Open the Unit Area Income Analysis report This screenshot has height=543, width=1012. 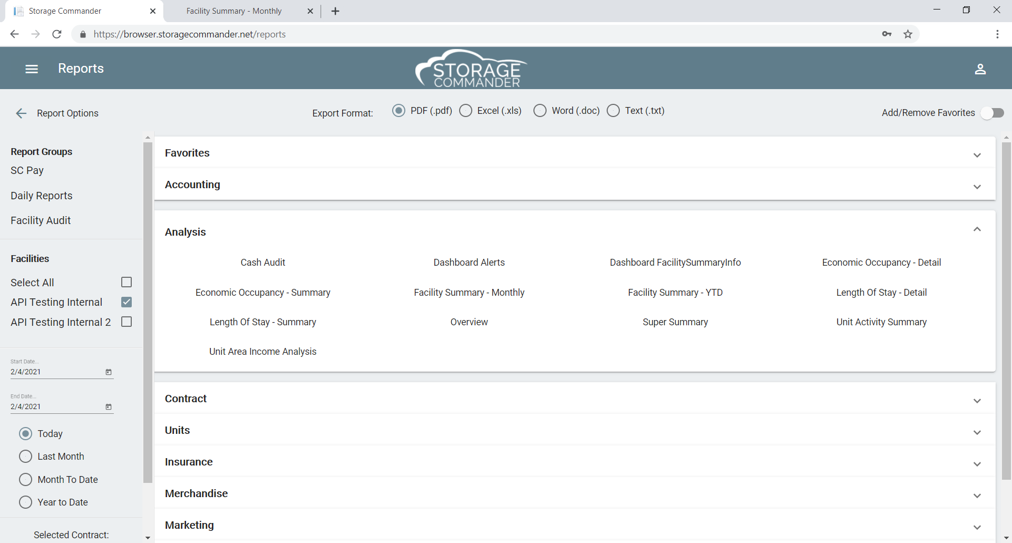pos(262,352)
